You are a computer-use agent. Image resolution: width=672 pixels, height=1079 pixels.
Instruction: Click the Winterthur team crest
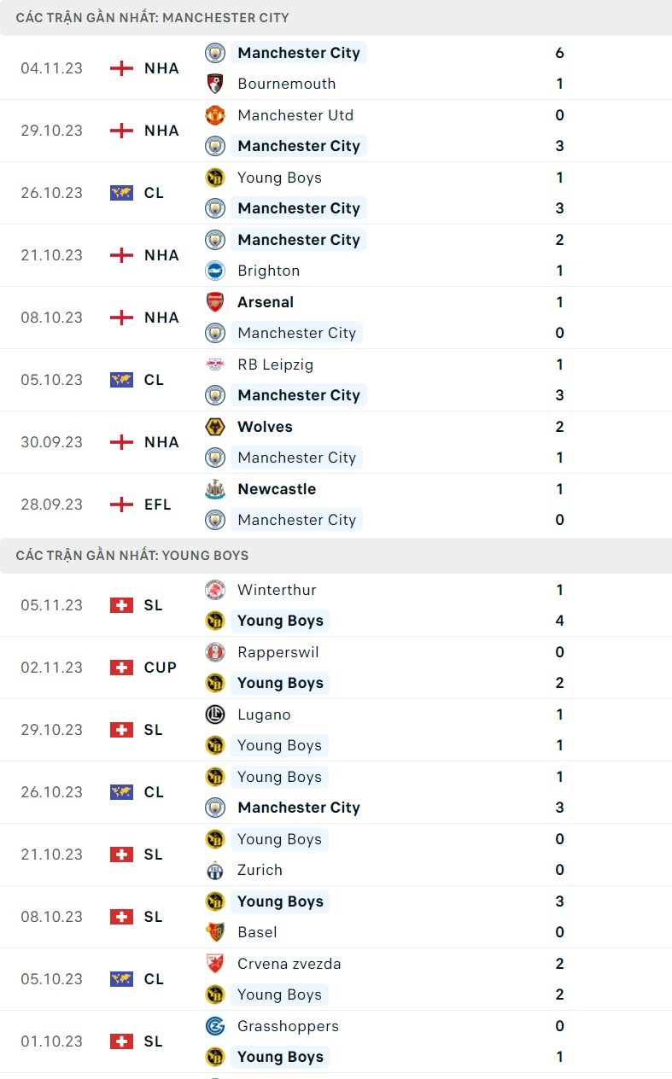coord(215,590)
